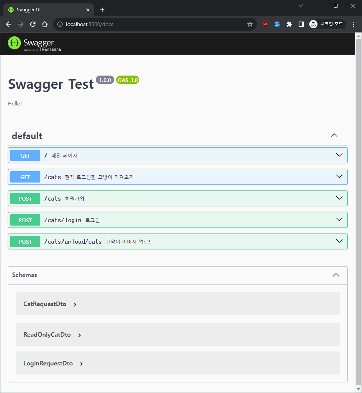362x393 pixels.
Task: Click the 1.0.0 version badge
Action: click(105, 80)
